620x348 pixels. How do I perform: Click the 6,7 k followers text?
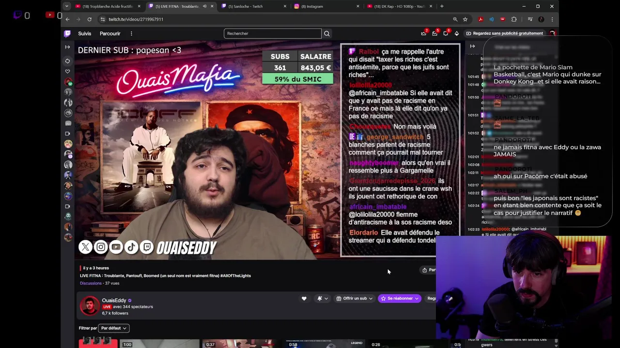coord(115,313)
